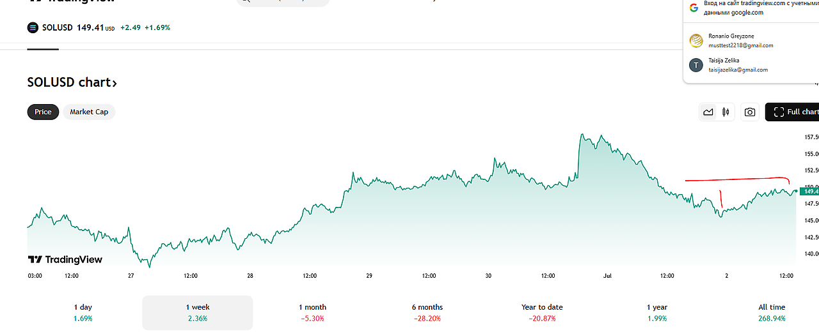Select the 1 week range tab
The height and width of the screenshot is (332, 819).
click(197, 312)
